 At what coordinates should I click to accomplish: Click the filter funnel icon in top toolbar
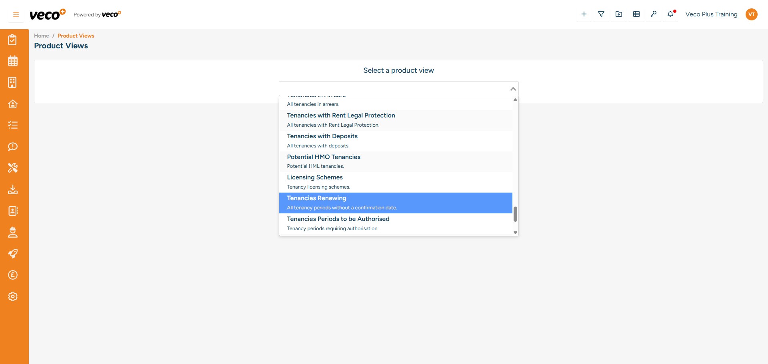(x=601, y=14)
